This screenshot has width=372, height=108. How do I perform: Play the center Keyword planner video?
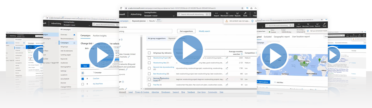[x=188, y=50]
